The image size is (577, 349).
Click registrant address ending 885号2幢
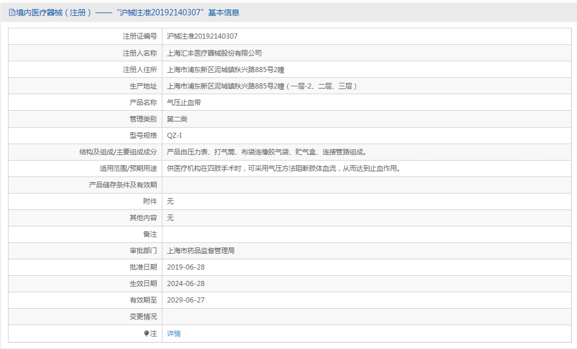point(225,69)
